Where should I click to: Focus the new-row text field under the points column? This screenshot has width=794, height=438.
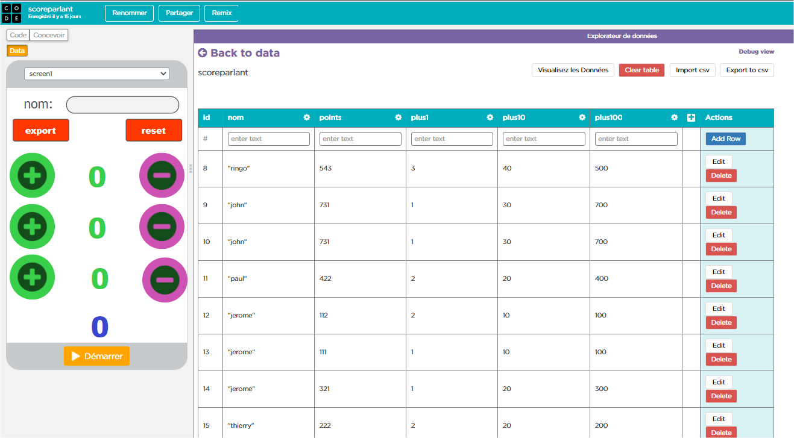click(x=361, y=139)
